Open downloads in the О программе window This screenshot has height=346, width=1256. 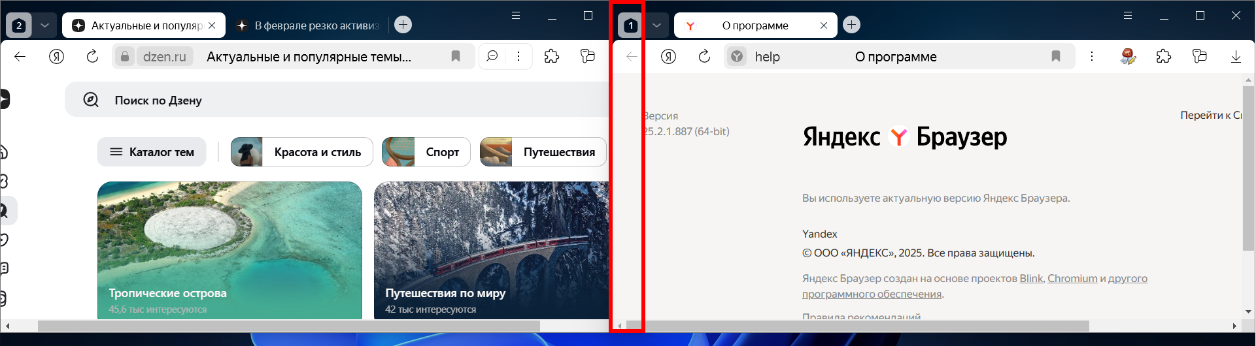click(x=1235, y=57)
